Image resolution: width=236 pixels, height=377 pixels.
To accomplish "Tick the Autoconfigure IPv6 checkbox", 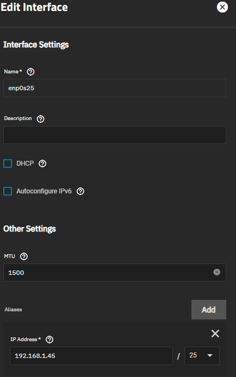I will pyautogui.click(x=8, y=191).
